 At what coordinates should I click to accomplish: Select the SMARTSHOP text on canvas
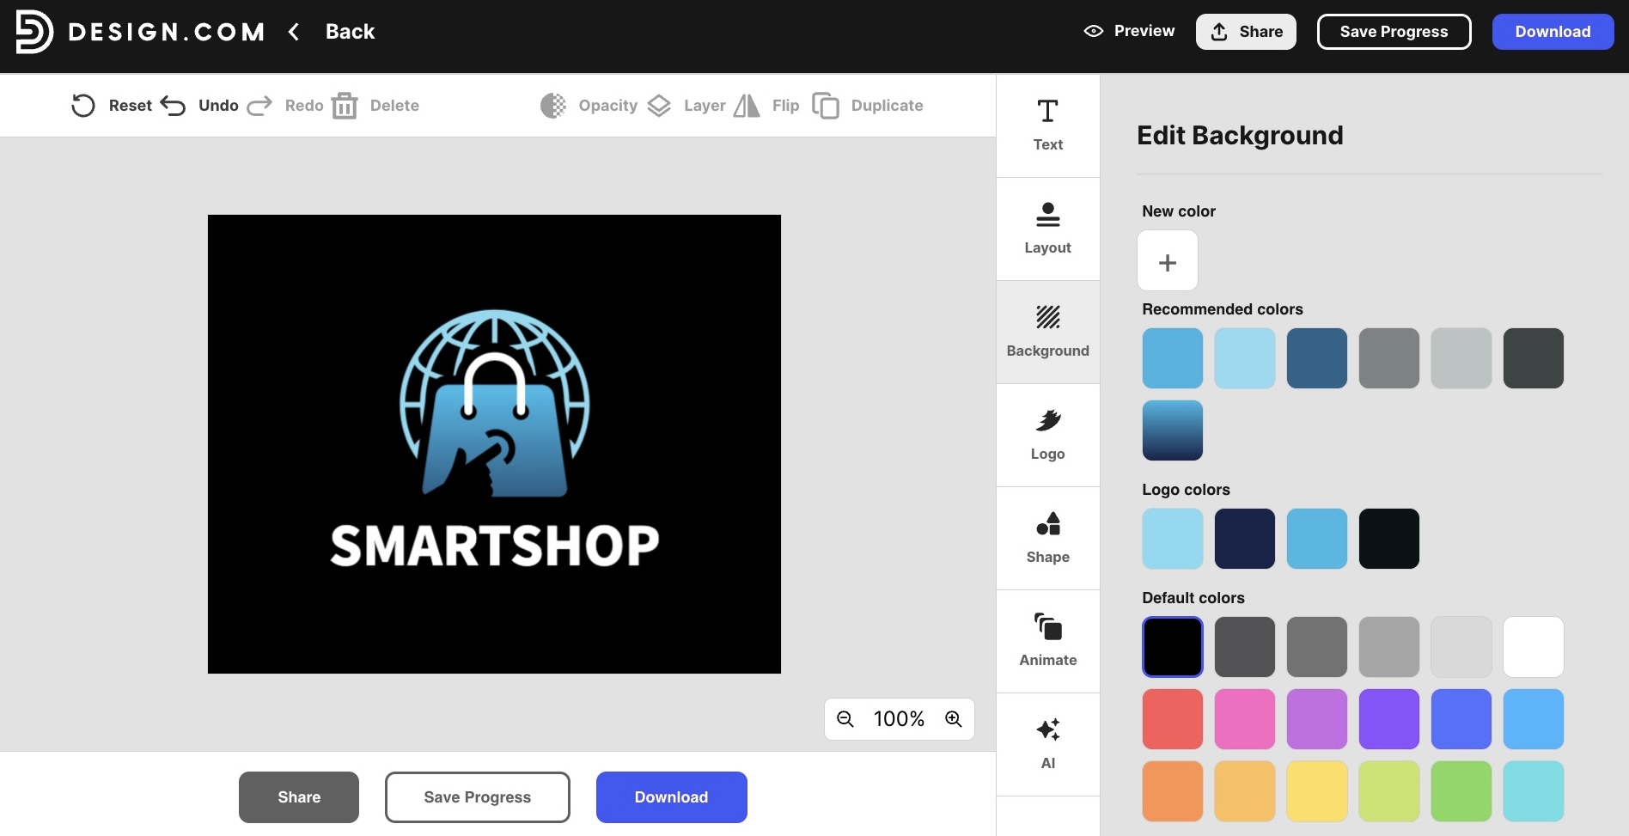point(495,546)
